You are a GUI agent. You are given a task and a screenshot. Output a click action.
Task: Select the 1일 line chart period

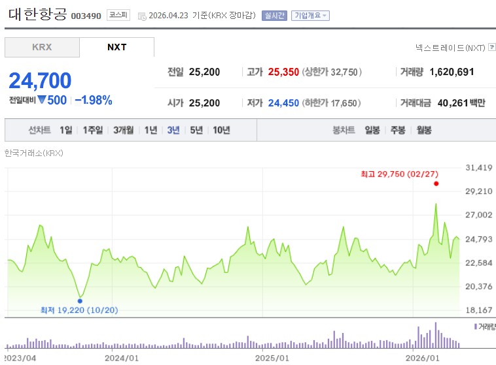[x=66, y=130]
